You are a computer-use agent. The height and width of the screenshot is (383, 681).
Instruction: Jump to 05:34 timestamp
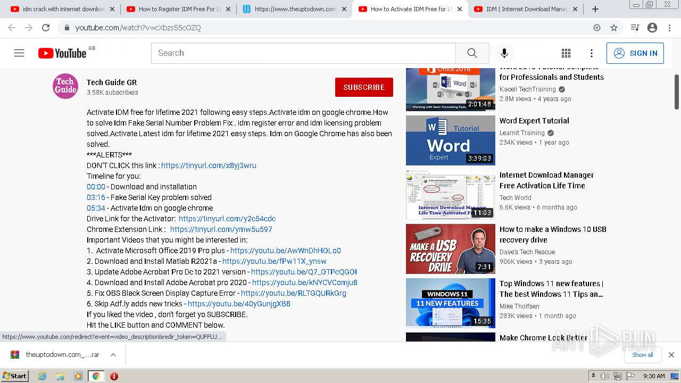96,208
